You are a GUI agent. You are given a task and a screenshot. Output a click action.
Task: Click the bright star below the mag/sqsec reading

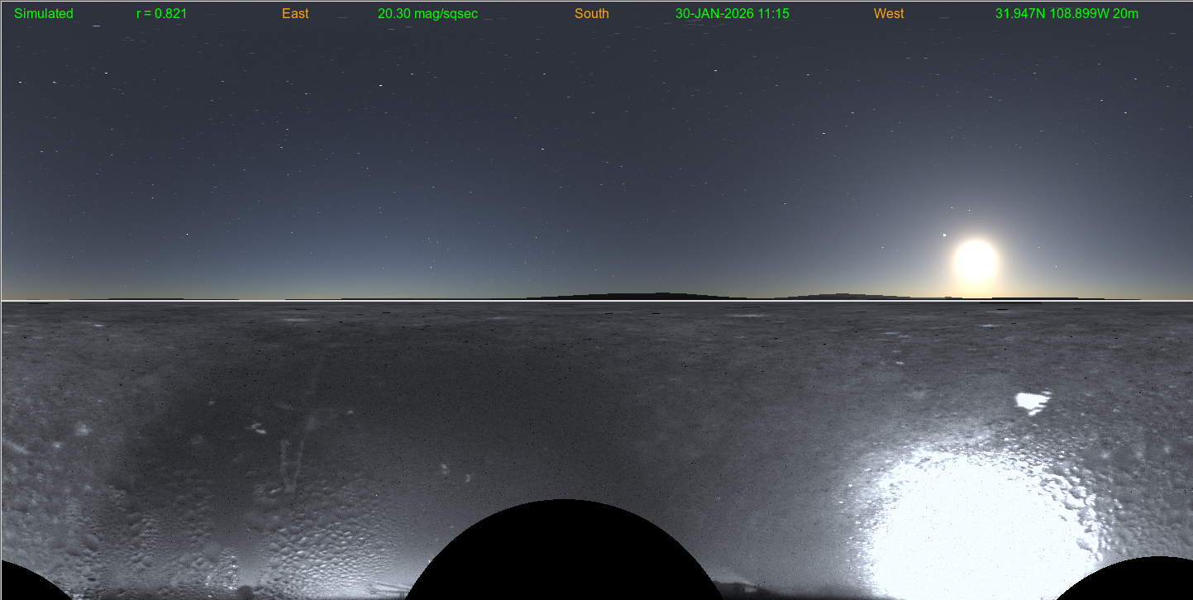pos(380,85)
